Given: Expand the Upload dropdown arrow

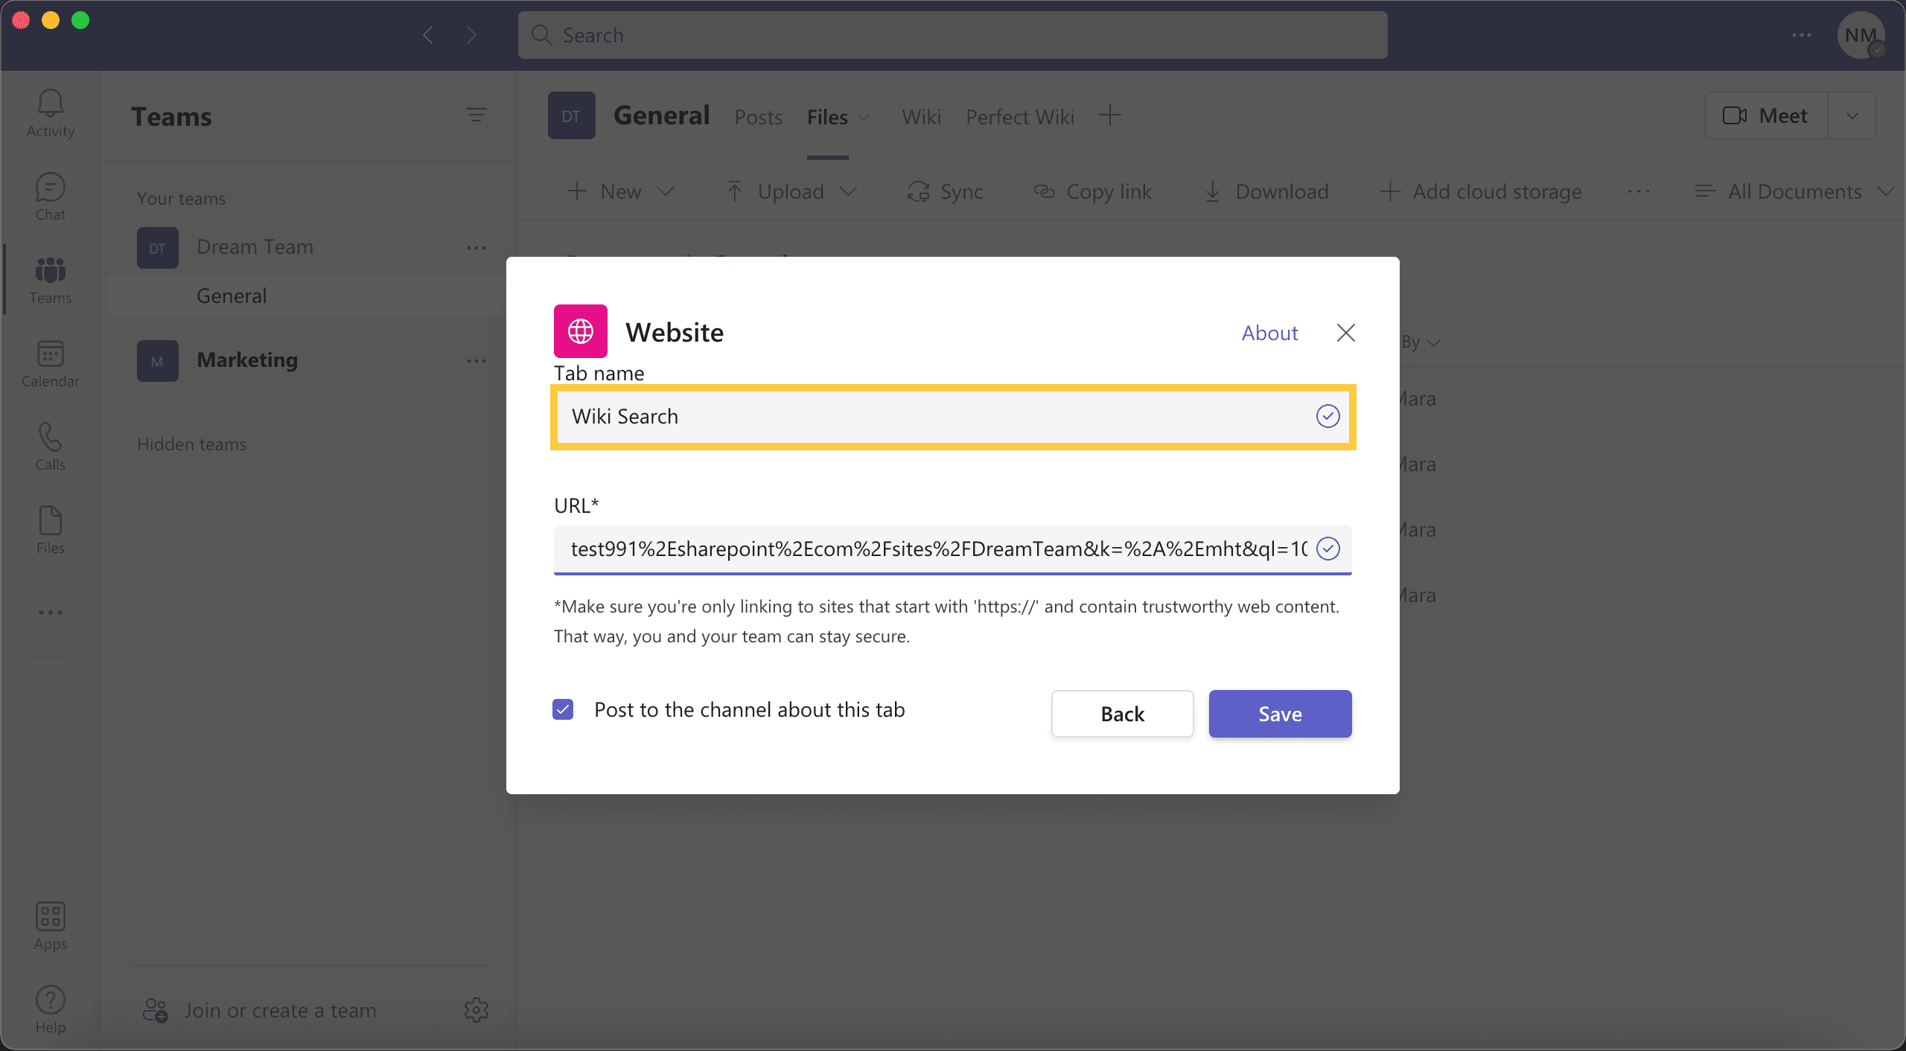Looking at the screenshot, I should point(849,191).
